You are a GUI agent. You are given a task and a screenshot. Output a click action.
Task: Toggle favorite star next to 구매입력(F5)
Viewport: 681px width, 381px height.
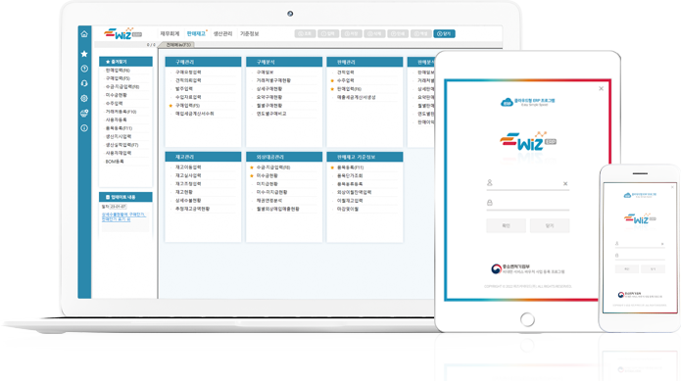(x=170, y=106)
